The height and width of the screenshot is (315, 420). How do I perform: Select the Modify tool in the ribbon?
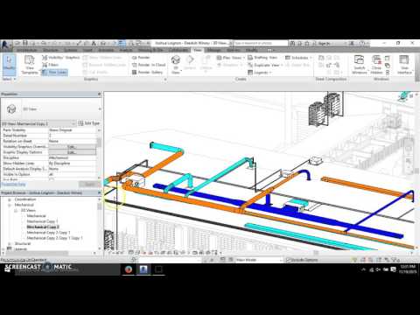[9, 63]
